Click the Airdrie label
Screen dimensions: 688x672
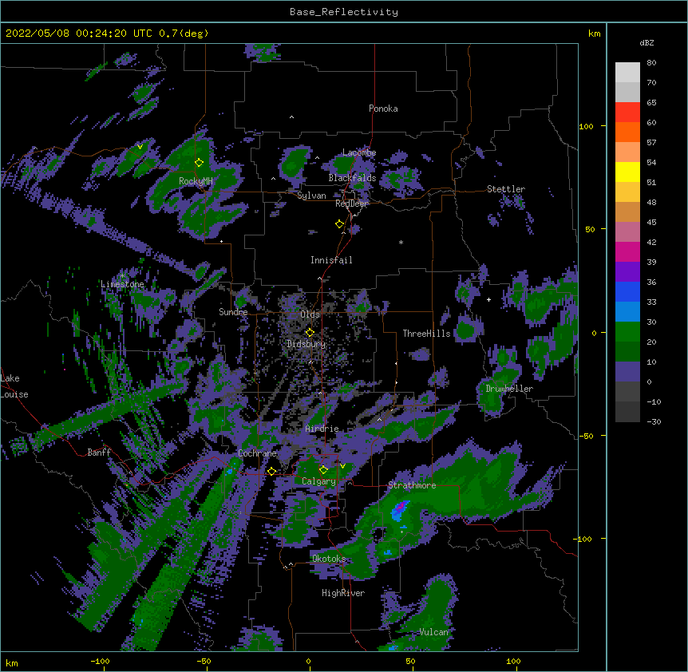coord(322,429)
